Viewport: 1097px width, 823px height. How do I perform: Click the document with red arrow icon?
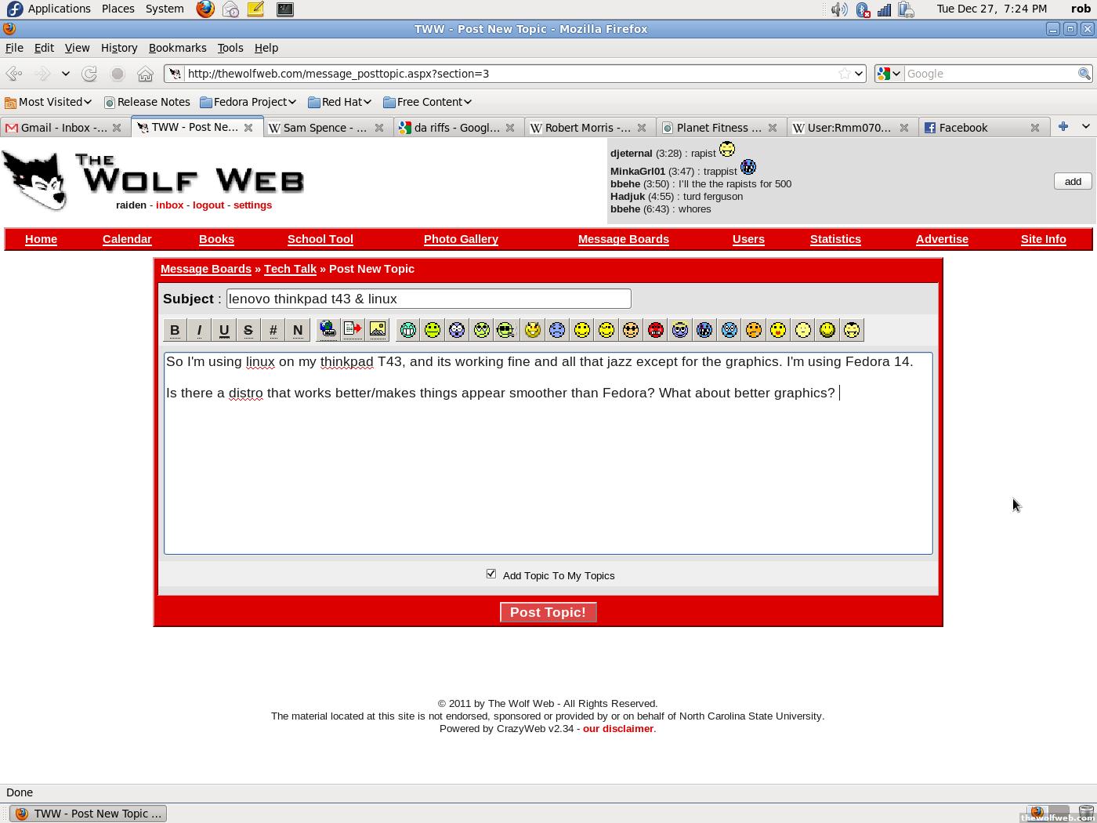[x=353, y=330]
